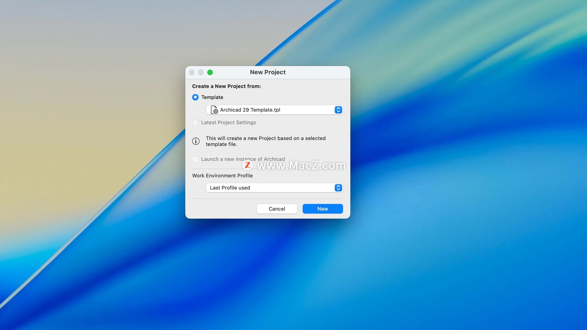
Task: Select the Template radio button
Action: [195, 97]
